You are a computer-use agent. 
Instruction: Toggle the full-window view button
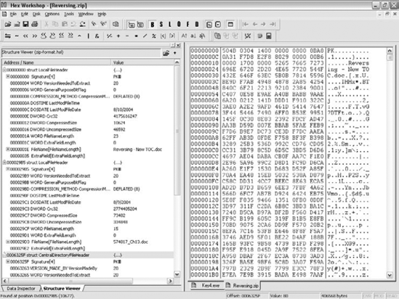coord(230,25)
